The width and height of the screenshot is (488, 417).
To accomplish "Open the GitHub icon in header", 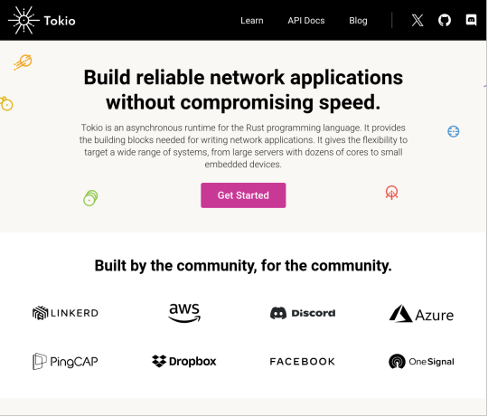I will (x=445, y=21).
